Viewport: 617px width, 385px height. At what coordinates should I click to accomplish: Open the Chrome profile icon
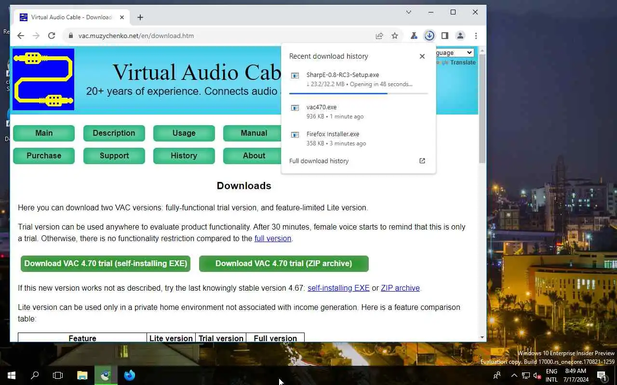pyautogui.click(x=460, y=36)
